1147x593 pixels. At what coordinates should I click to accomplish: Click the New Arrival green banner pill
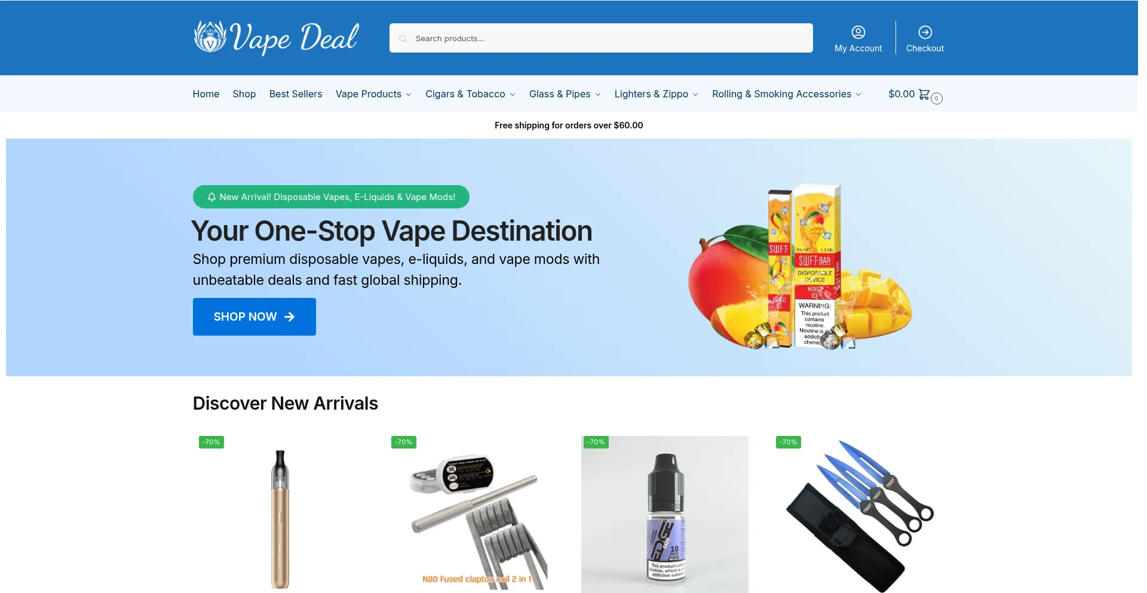point(331,196)
